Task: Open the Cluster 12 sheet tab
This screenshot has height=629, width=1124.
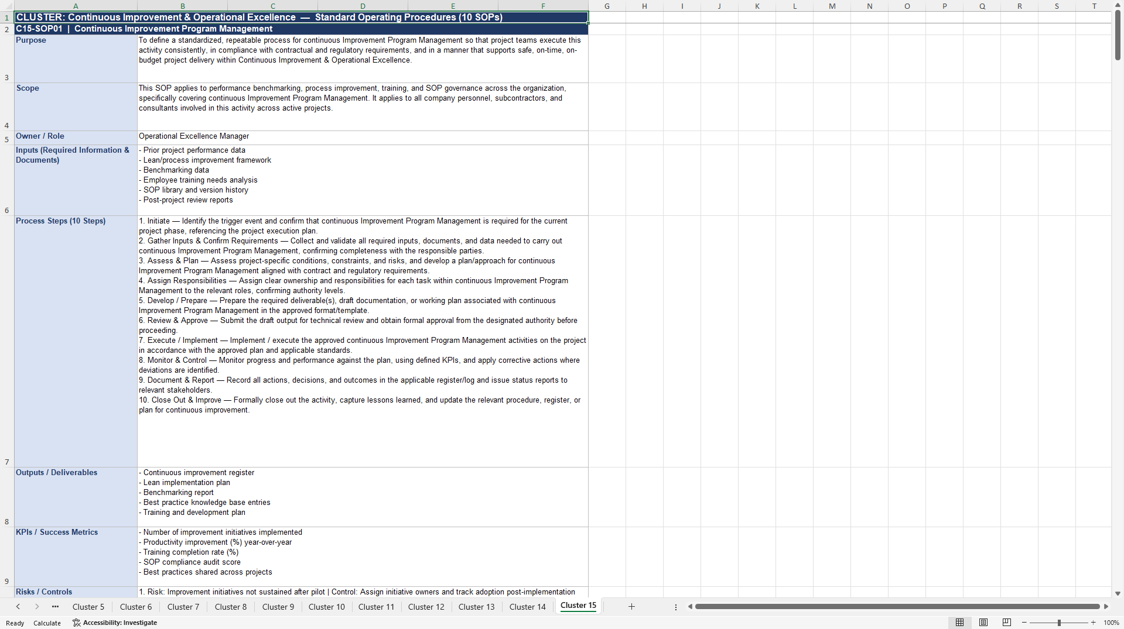Action: point(426,607)
